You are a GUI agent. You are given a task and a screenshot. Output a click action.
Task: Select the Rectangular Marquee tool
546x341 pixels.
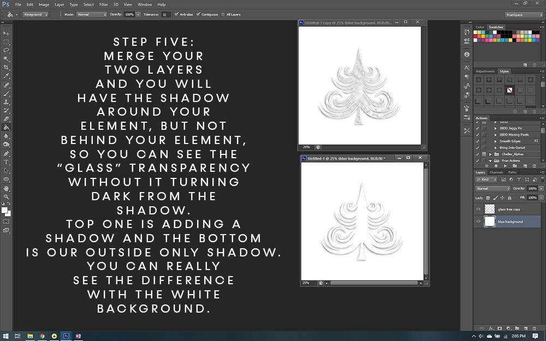tap(6, 42)
